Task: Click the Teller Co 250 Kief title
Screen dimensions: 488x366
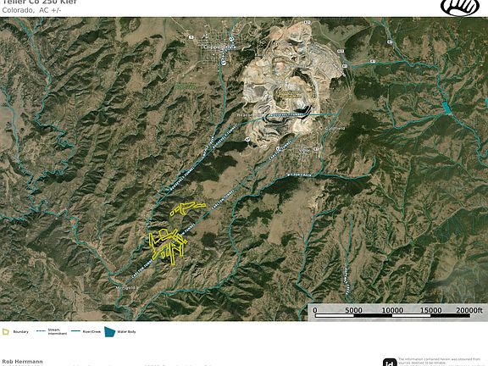Action: click(40, 3)
